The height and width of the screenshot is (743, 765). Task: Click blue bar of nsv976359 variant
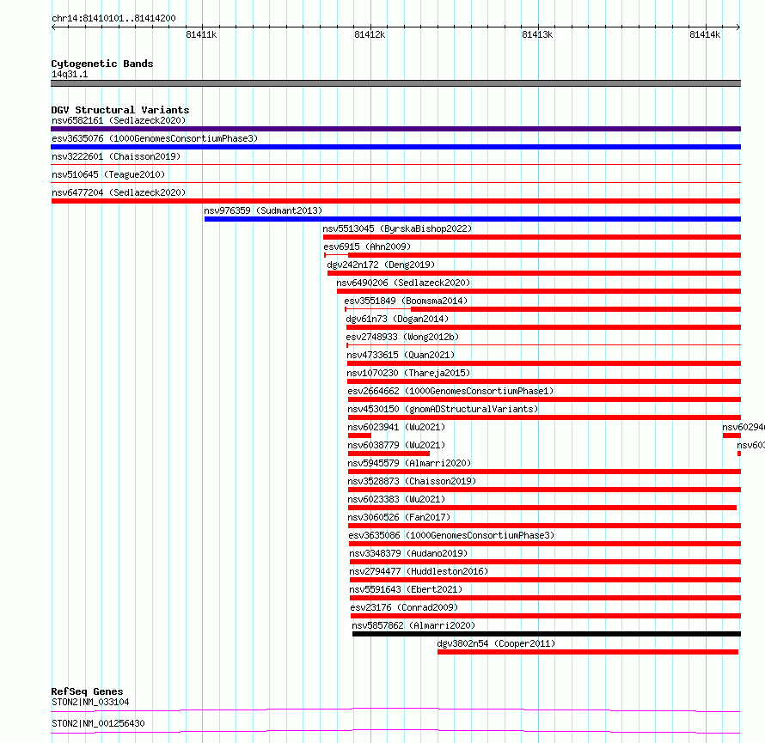[473, 219]
